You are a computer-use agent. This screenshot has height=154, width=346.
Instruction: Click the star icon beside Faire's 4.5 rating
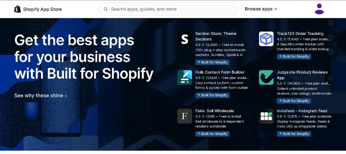[x=203, y=116]
